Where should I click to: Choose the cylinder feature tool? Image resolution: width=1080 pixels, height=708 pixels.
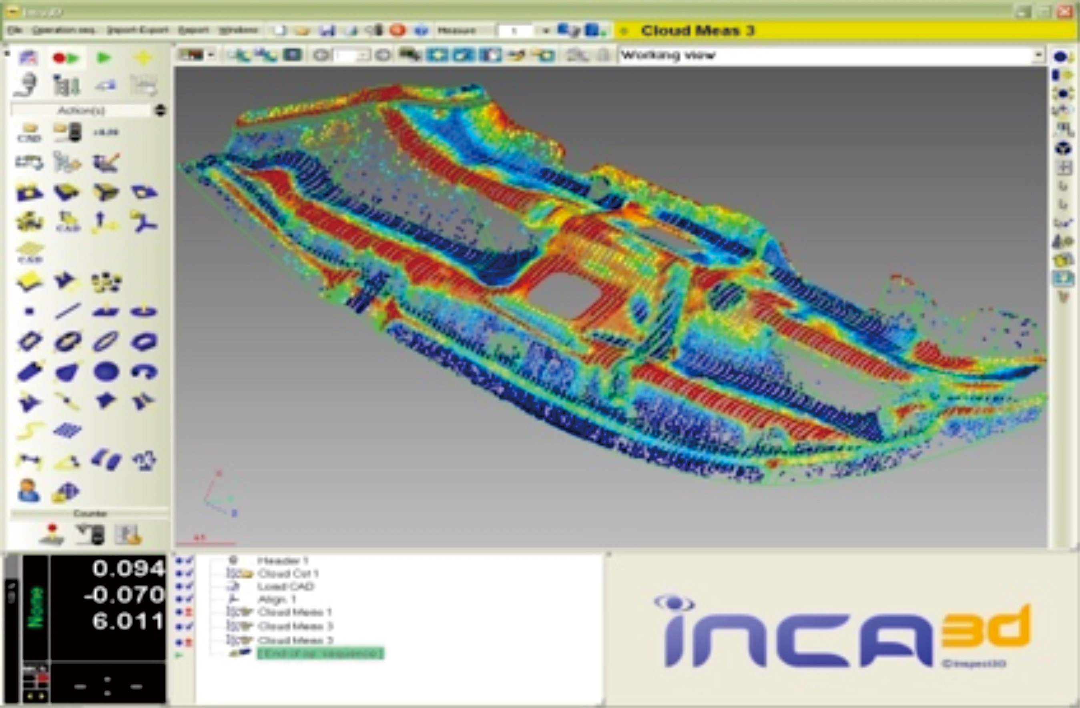(x=30, y=372)
